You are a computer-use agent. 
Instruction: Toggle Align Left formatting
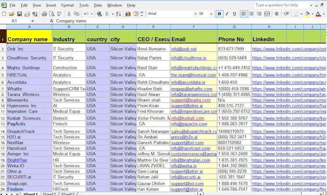pyautogui.click(x=244, y=14)
